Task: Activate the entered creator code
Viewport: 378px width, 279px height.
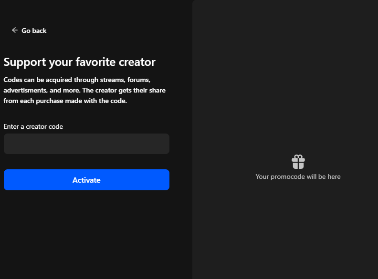Action: tap(86, 180)
